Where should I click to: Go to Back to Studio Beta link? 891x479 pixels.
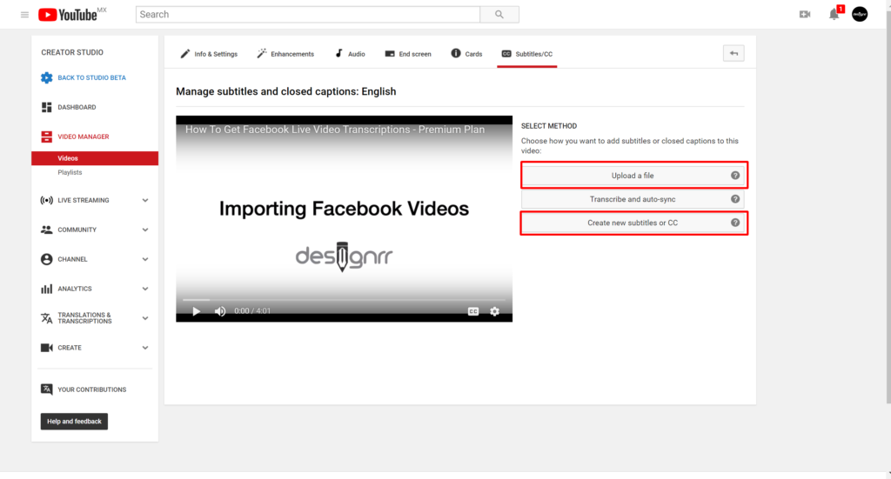91,77
